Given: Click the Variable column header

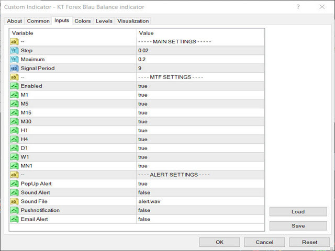Looking at the screenshot, I should click(x=23, y=33).
